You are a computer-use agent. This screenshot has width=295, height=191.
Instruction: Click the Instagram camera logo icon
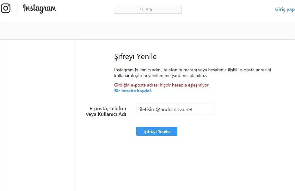tap(6, 8)
